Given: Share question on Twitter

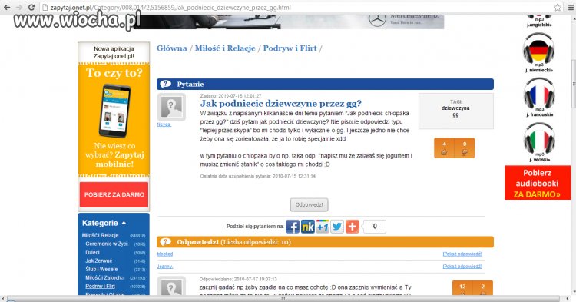Looking at the screenshot, I should 337,227.
